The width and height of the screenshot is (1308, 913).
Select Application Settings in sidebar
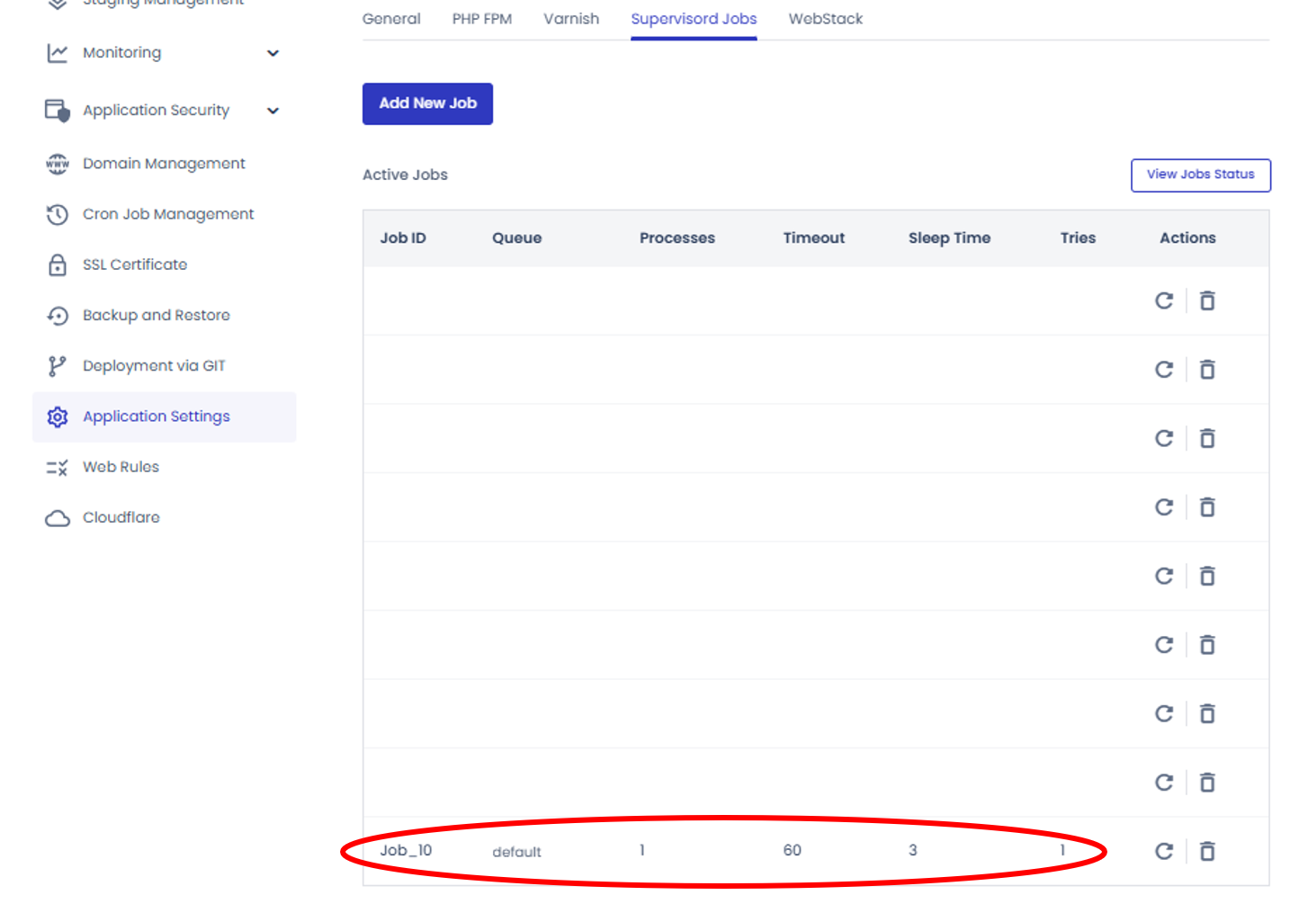(156, 416)
